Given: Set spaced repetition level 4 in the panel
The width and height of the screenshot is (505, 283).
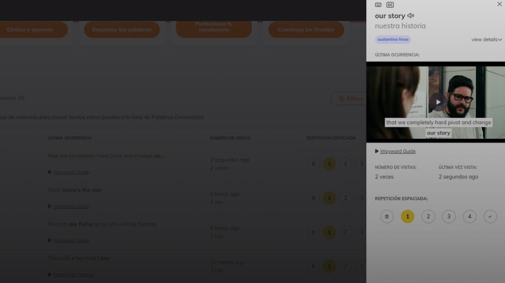Looking at the screenshot, I should (x=469, y=217).
